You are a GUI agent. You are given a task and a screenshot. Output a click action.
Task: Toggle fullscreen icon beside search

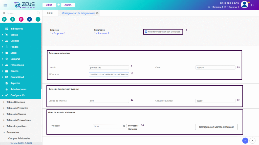click(38, 13)
